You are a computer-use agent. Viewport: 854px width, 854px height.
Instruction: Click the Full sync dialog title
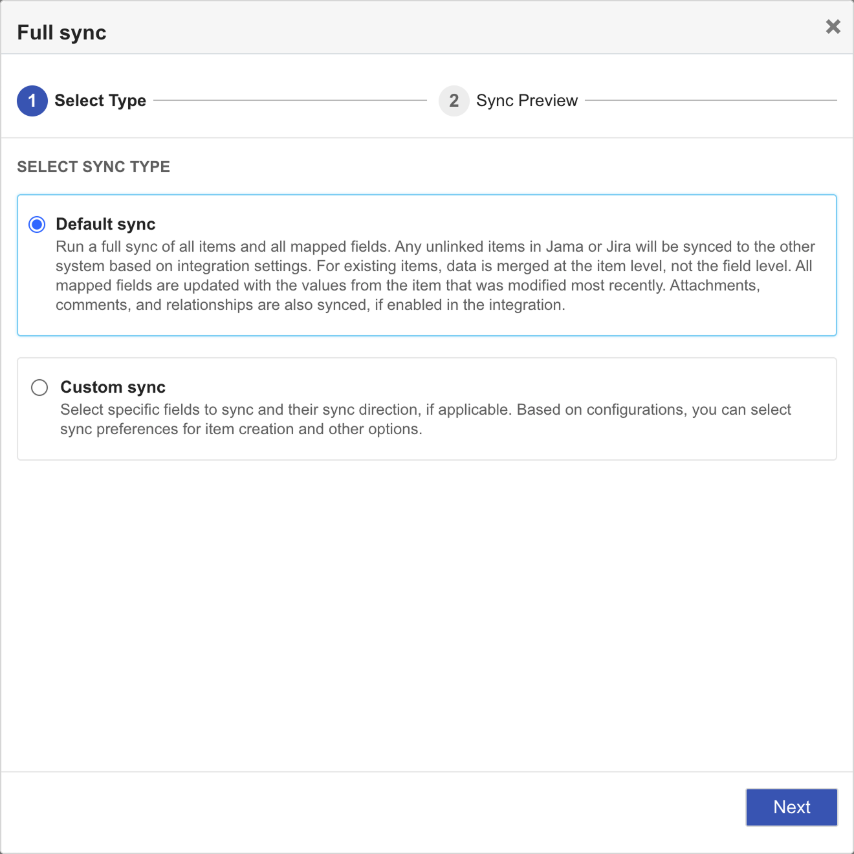(x=61, y=32)
